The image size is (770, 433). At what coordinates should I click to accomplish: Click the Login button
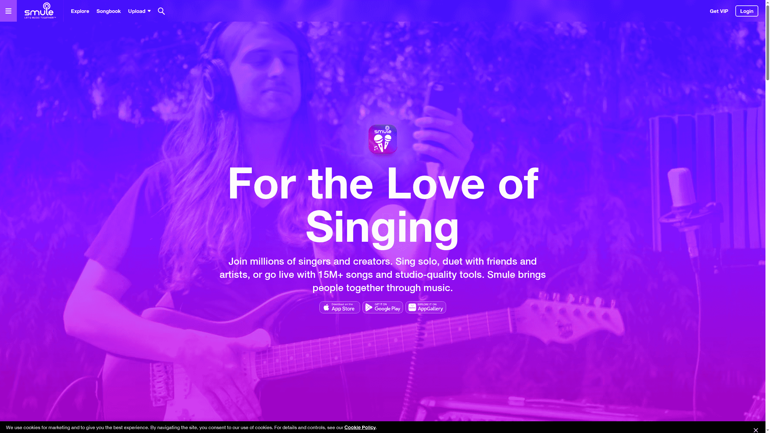[747, 11]
